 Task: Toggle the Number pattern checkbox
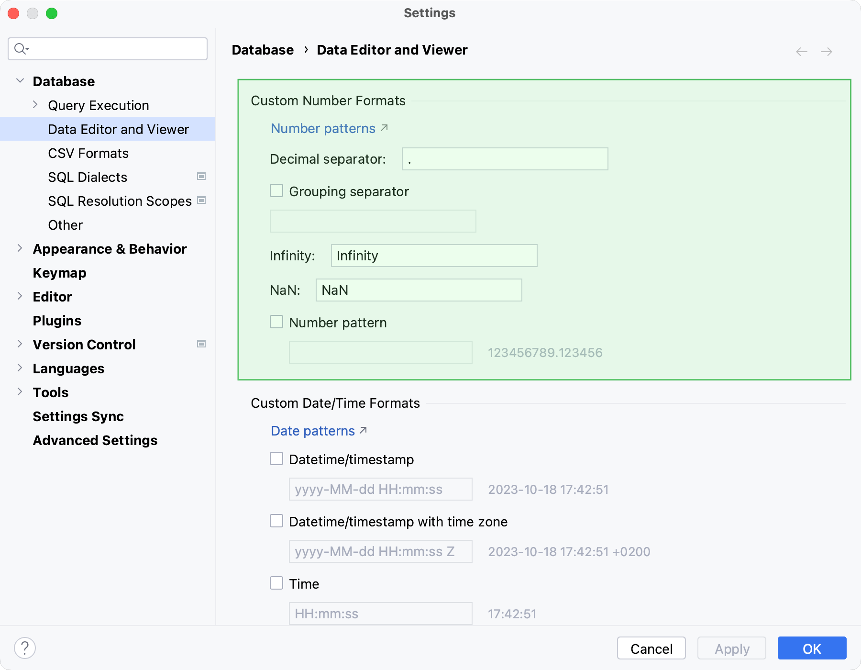tap(276, 322)
